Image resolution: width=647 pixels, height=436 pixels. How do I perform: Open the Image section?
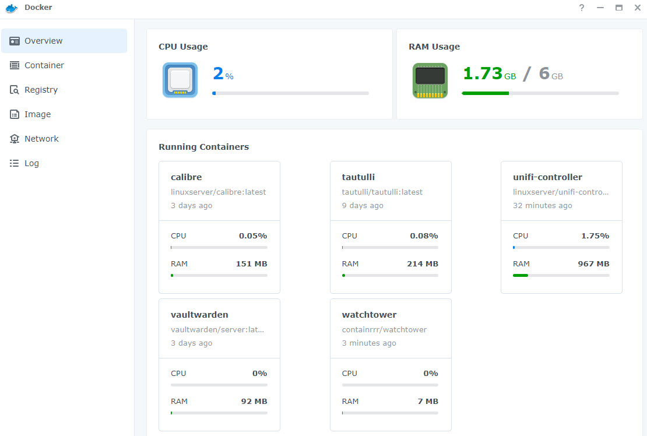pyautogui.click(x=64, y=114)
